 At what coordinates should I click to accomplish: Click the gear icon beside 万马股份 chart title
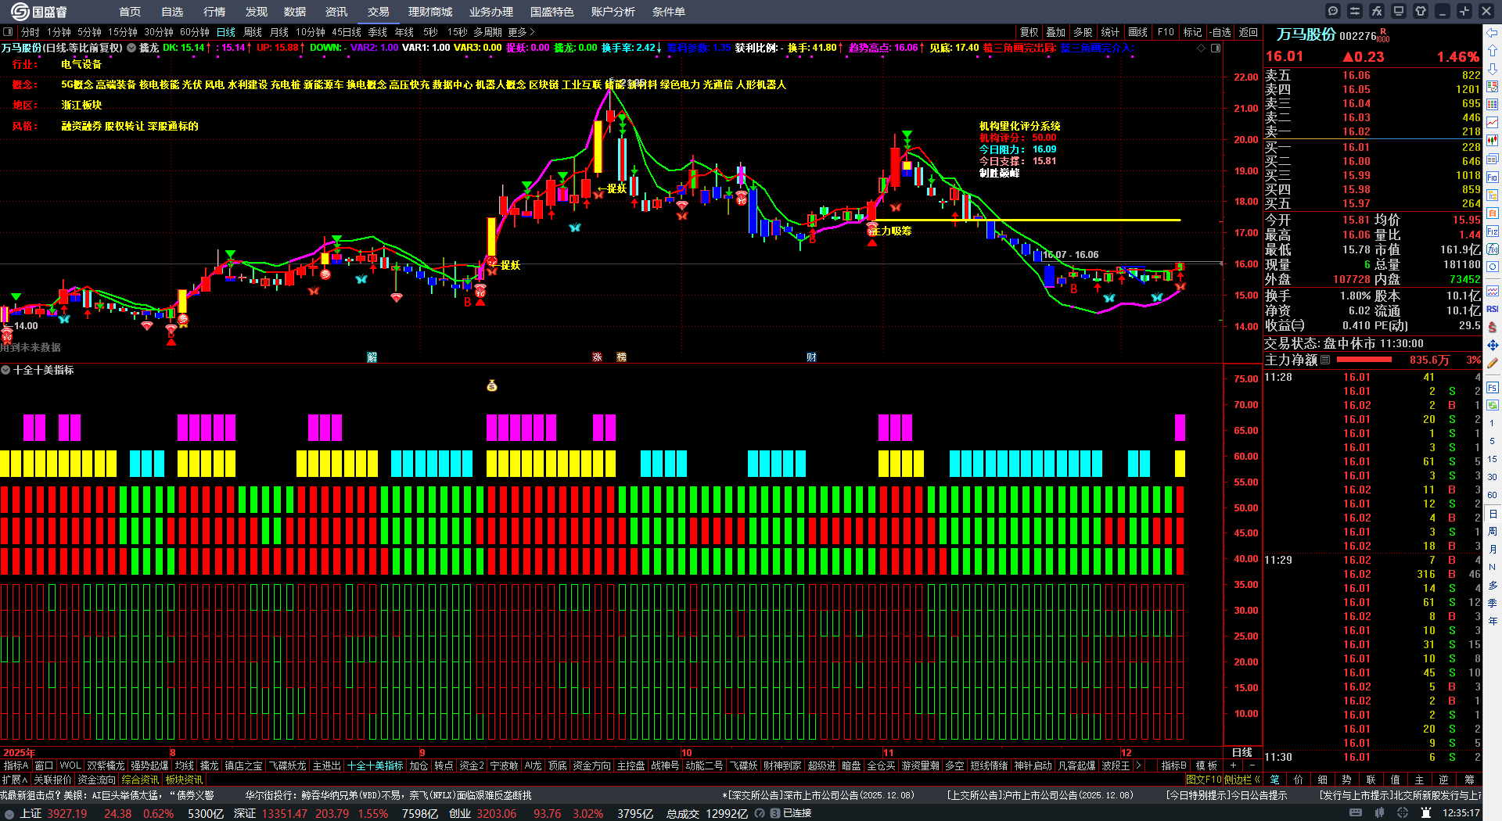(131, 48)
